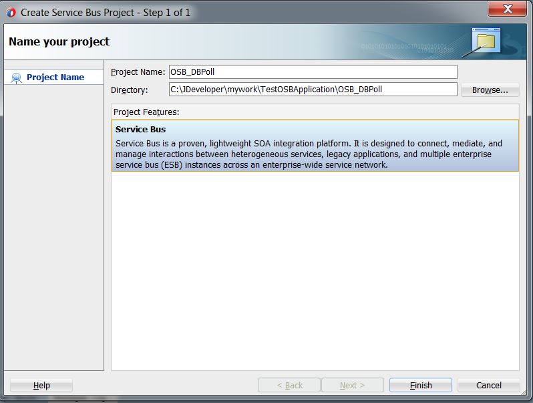Close the dialog with the red X
Image resolution: width=533 pixels, height=403 pixels.
tap(507, 8)
